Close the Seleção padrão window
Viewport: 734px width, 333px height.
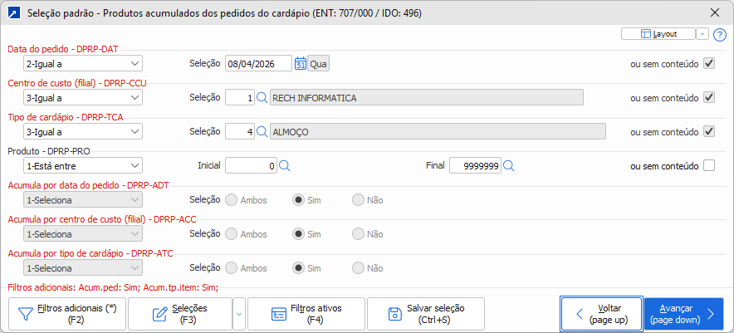click(x=715, y=12)
